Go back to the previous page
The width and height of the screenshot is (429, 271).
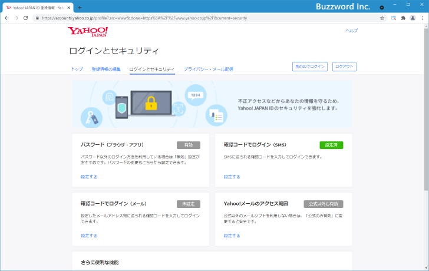pos(7,18)
